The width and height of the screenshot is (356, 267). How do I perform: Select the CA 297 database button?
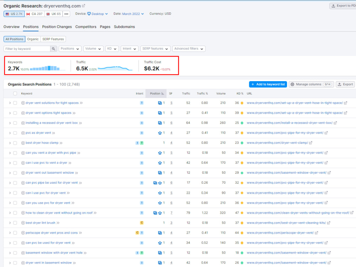click(35, 14)
